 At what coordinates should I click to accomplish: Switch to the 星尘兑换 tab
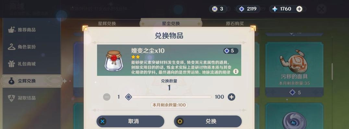point(171,24)
